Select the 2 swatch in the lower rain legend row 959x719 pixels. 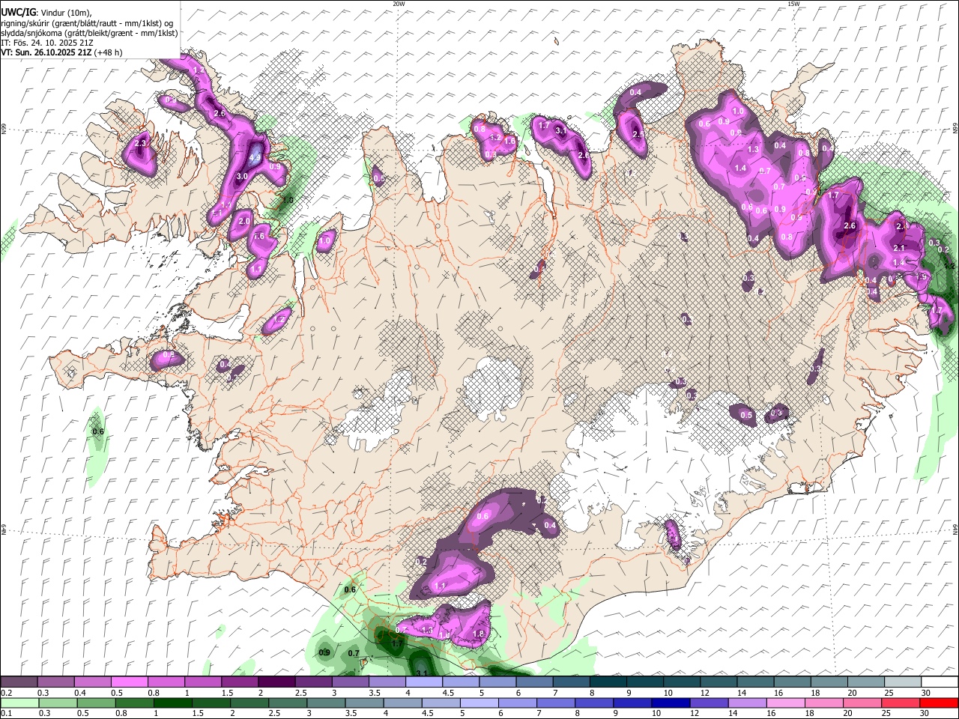tap(249, 703)
